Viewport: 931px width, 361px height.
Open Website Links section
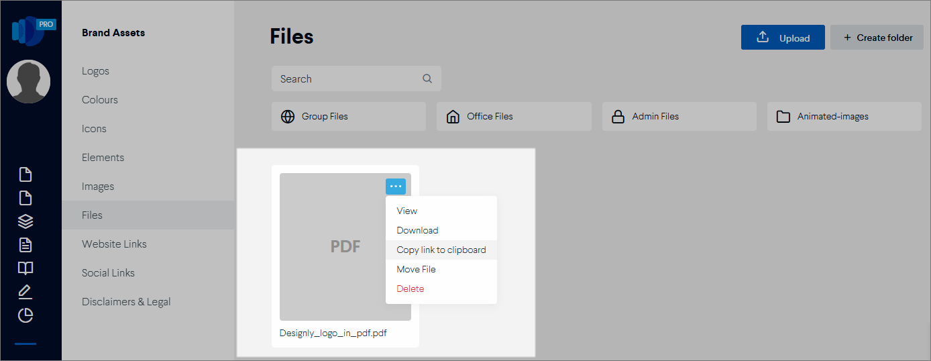click(114, 244)
